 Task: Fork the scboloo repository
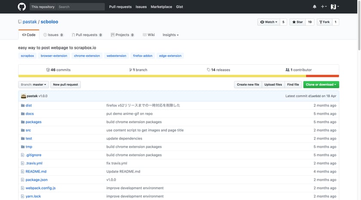[324, 22]
